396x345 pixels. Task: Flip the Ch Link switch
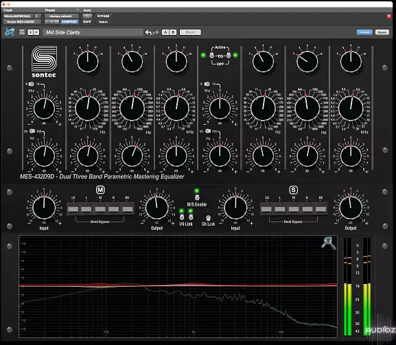pos(208,217)
